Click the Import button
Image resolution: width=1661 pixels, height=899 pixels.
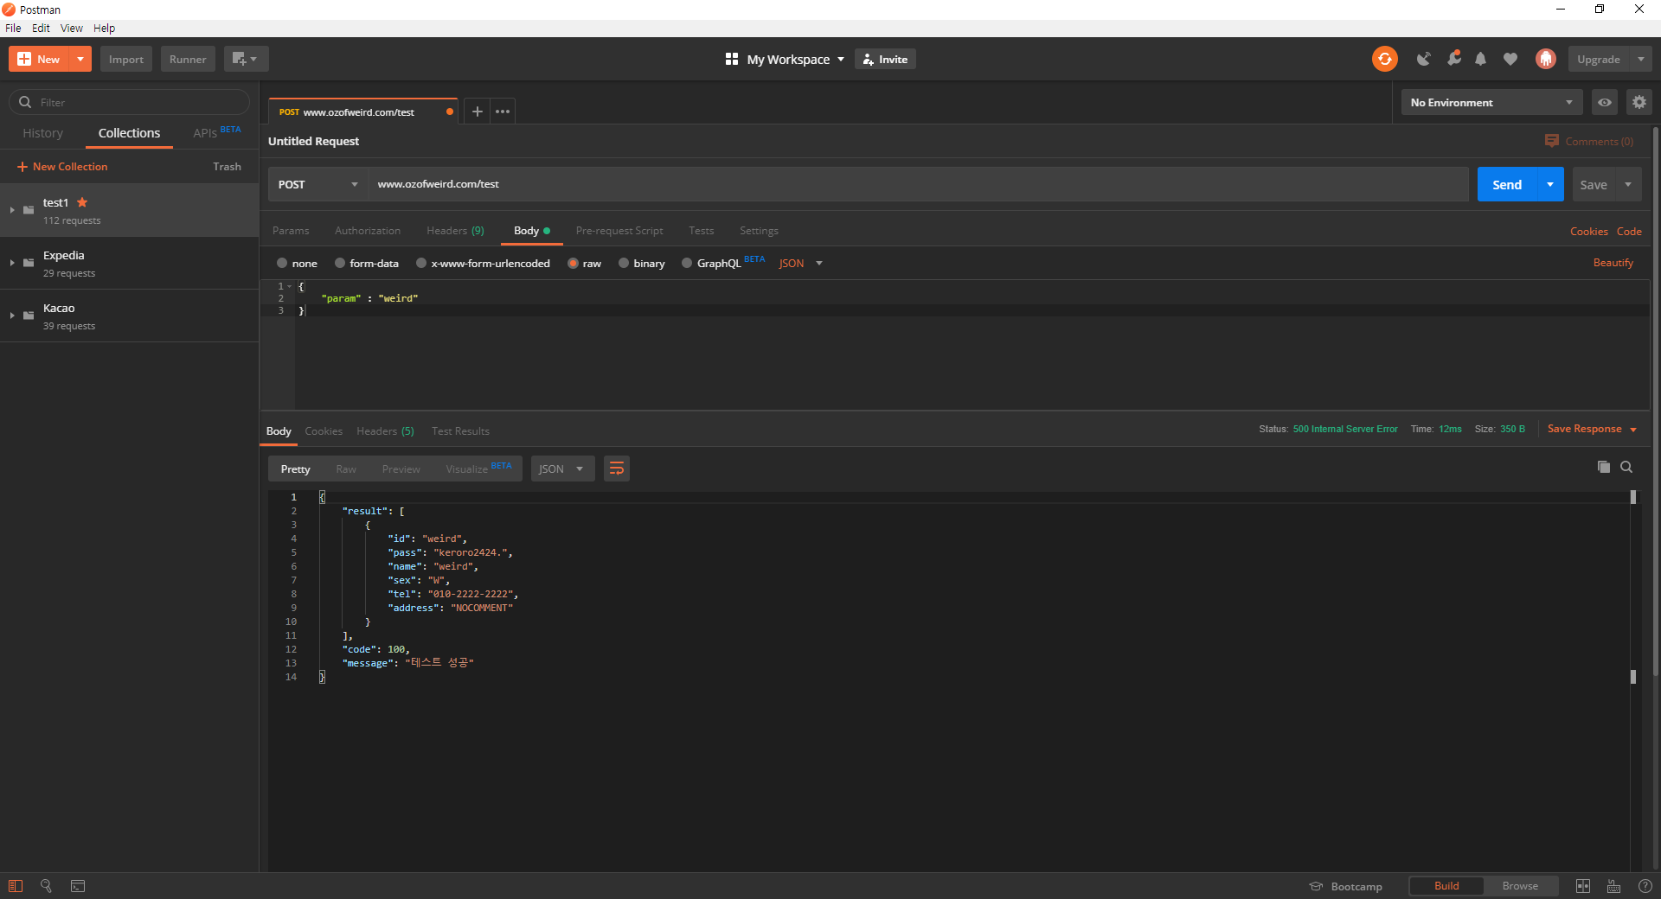point(126,59)
